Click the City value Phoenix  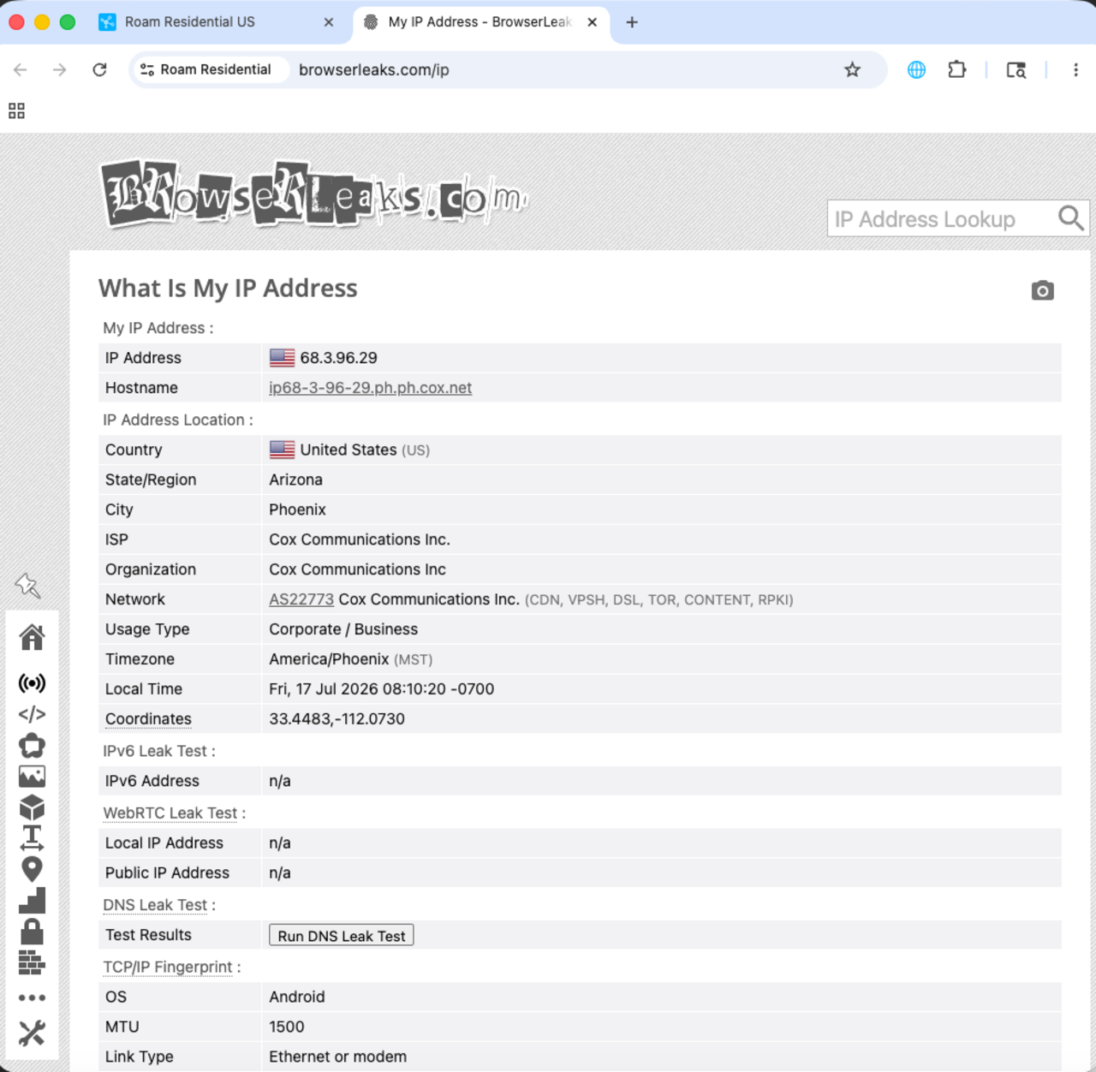click(x=297, y=509)
